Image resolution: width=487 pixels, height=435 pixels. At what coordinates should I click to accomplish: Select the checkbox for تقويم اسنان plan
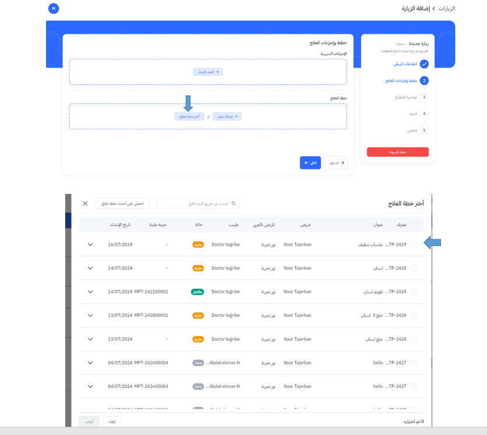(415, 292)
